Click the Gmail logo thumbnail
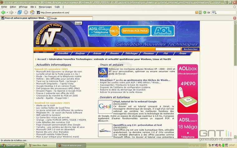The width and height of the screenshot is (237, 148). [105, 107]
